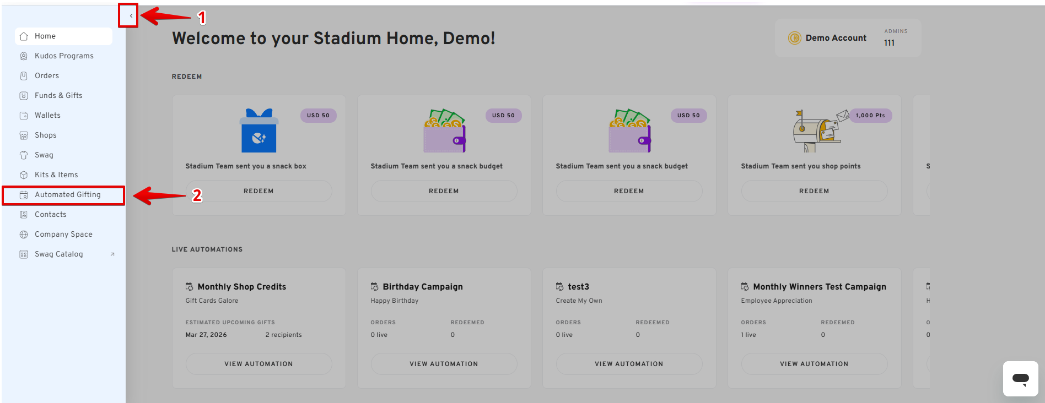Redeem the 1,000 Pts shop points
Image resolution: width=1045 pixels, height=403 pixels.
[x=814, y=191]
